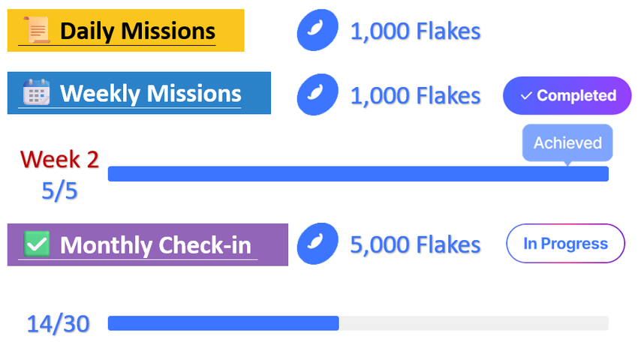Select the Weekly Missions 1,000 Flakes text
Viewport: 638px width, 363px height.
[x=415, y=95]
